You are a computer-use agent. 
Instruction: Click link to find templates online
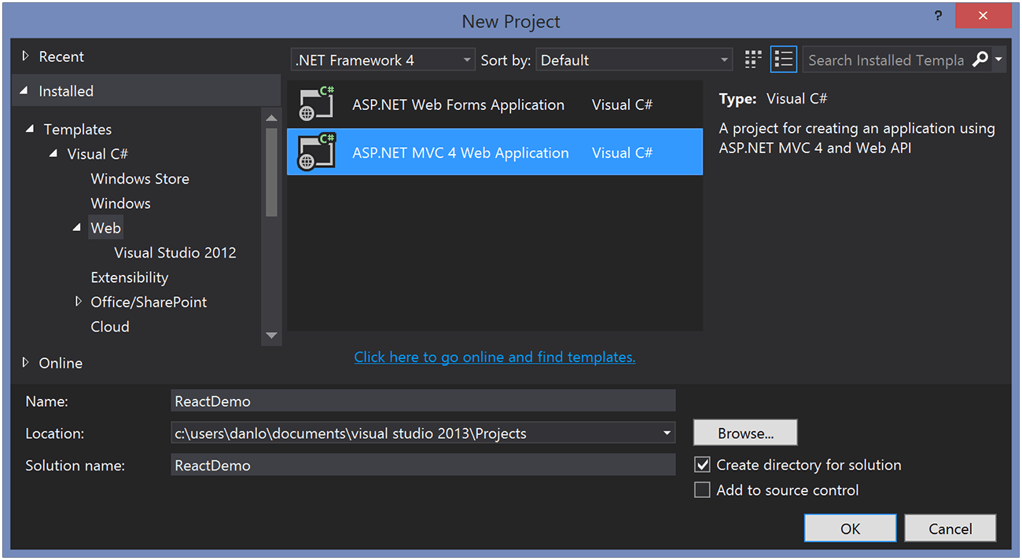(494, 357)
